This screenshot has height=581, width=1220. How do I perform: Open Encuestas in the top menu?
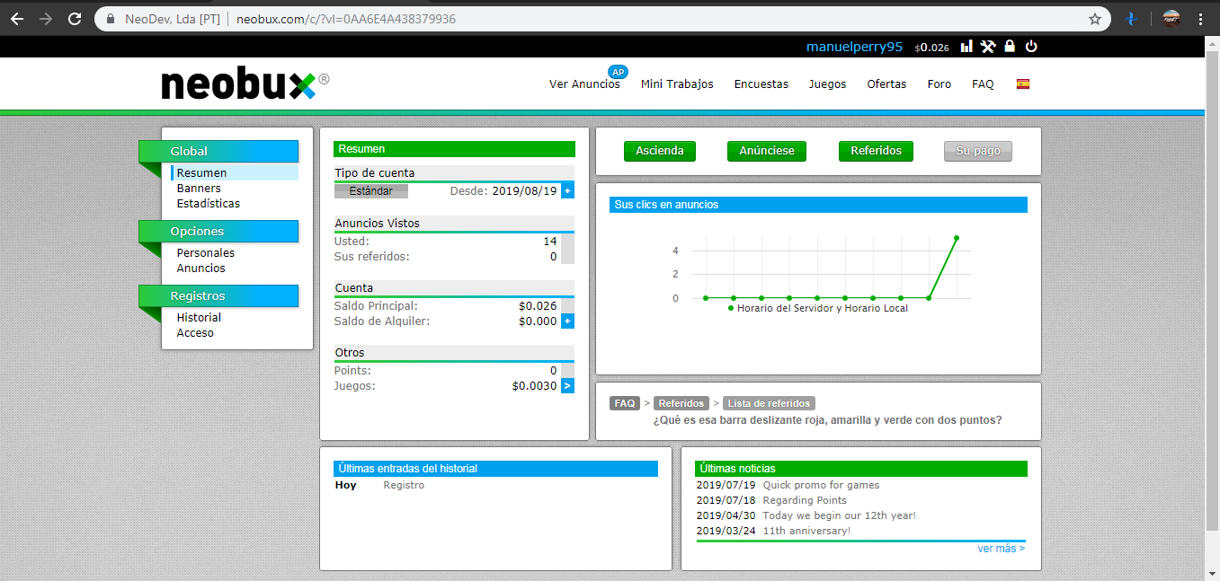coord(761,84)
